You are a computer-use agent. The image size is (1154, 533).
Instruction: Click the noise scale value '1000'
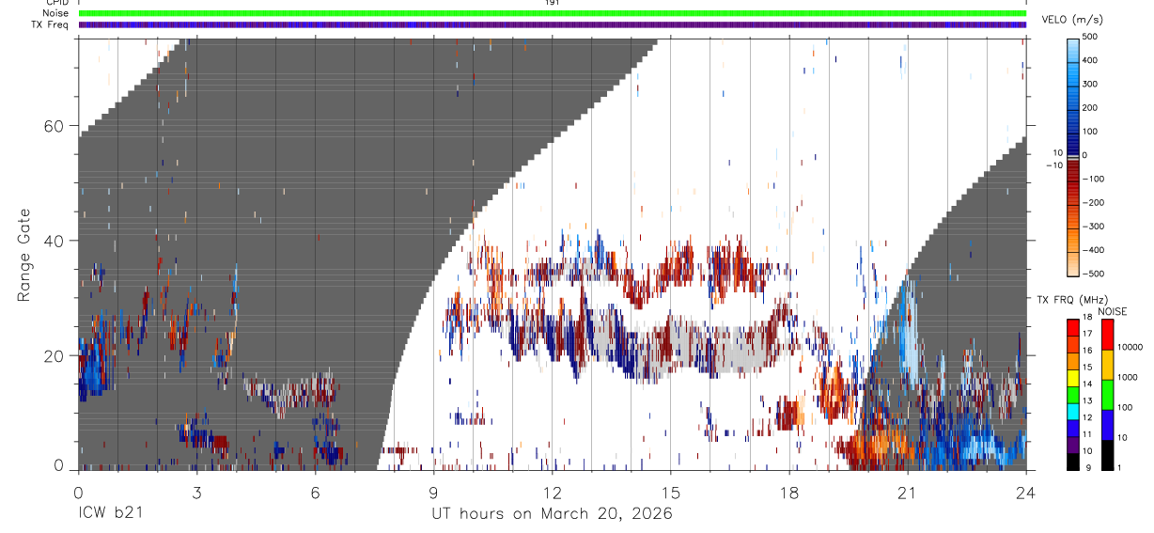[x=1128, y=376]
